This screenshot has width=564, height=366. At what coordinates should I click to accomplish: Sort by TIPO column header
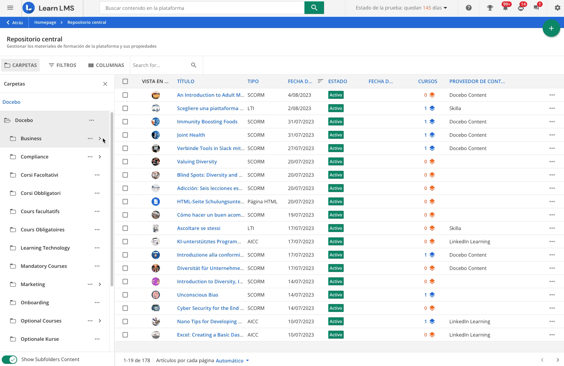tap(253, 81)
